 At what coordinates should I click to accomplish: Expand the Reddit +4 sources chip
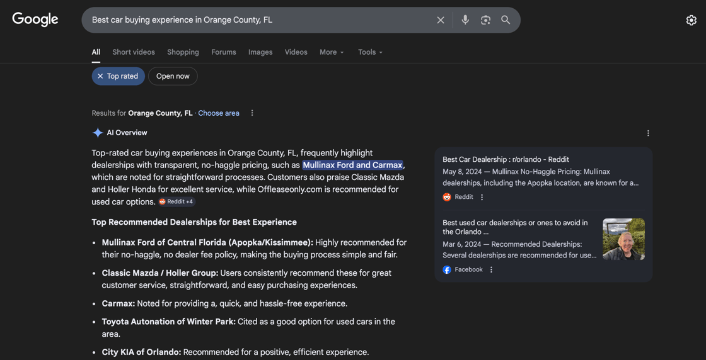click(176, 201)
